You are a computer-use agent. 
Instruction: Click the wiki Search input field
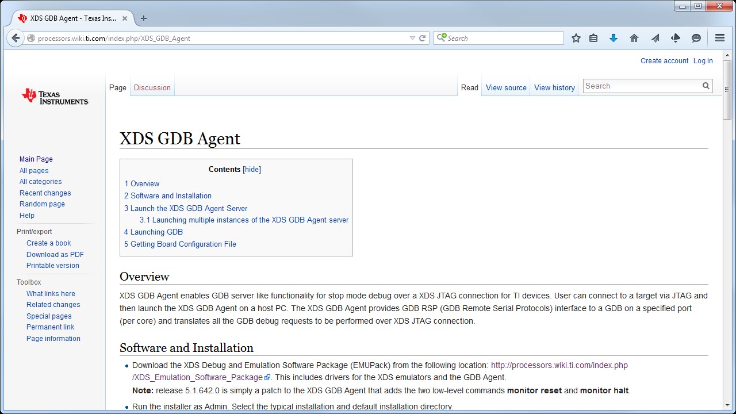[642, 86]
